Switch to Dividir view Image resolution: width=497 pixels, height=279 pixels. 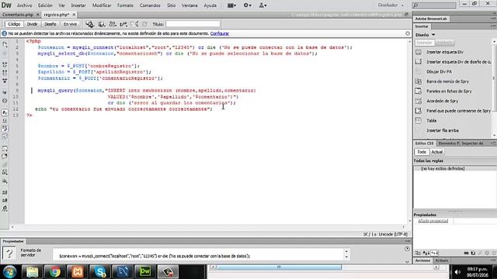[32, 24]
